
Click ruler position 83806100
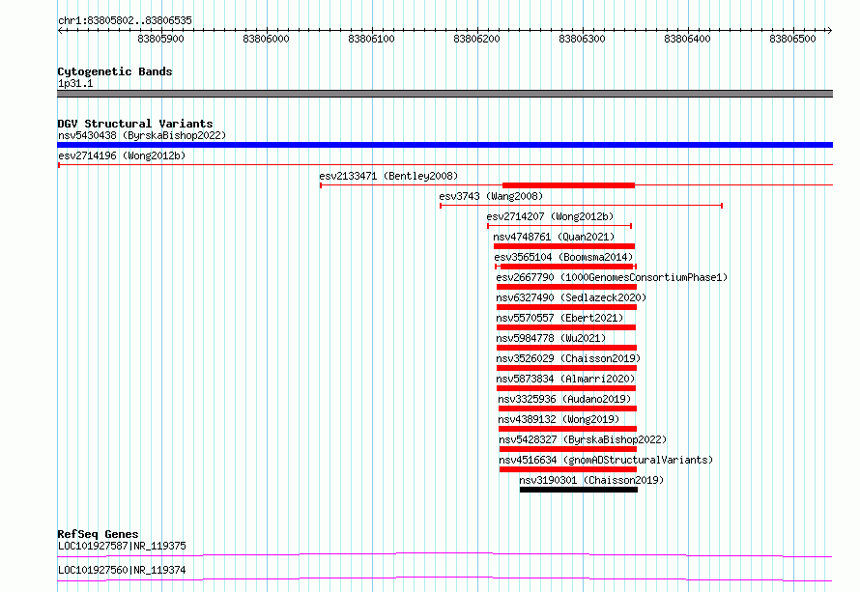pos(371,39)
